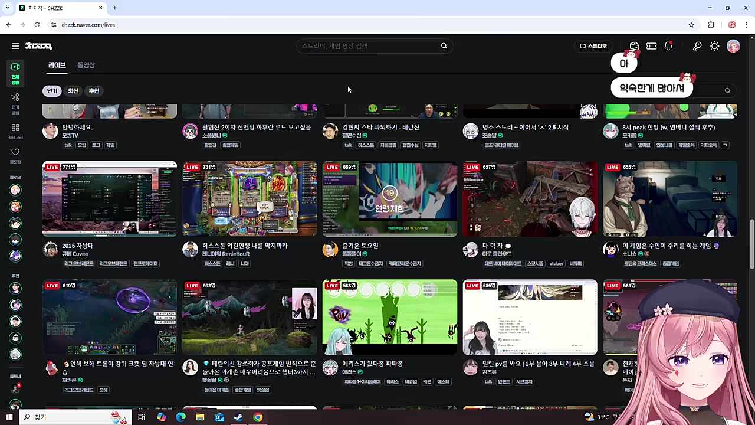The width and height of the screenshot is (755, 425).
Task: Expand more tags on 8시 peak stream
Action: pos(724,145)
